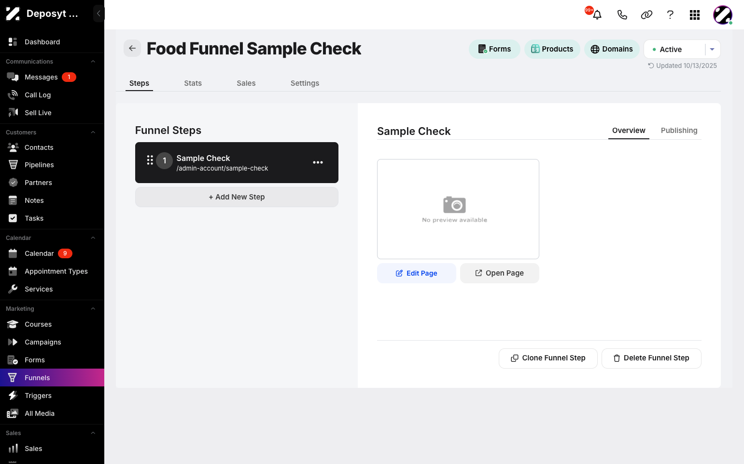This screenshot has width=744, height=464.
Task: Select the Overview tab
Action: (629, 131)
